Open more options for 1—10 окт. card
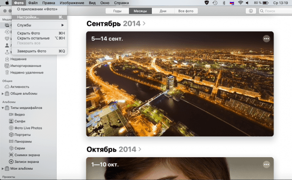 point(266,165)
